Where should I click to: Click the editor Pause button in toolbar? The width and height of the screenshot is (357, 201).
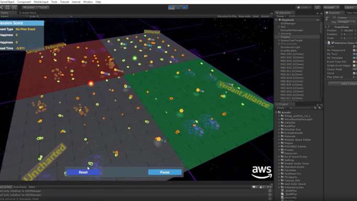(x=178, y=7)
